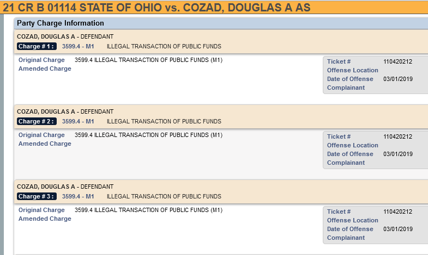
Task: Click Date of Offense label in Charge 3 details
Action: 350,229
